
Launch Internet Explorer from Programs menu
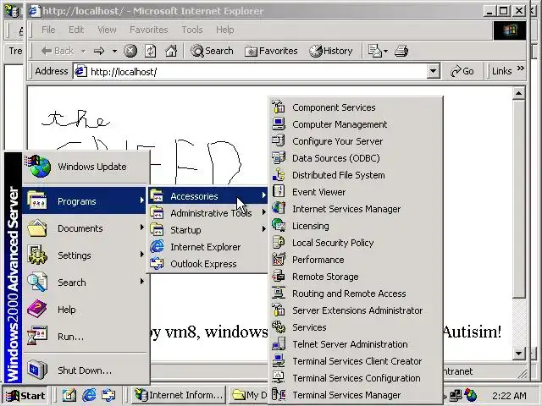[x=208, y=247]
